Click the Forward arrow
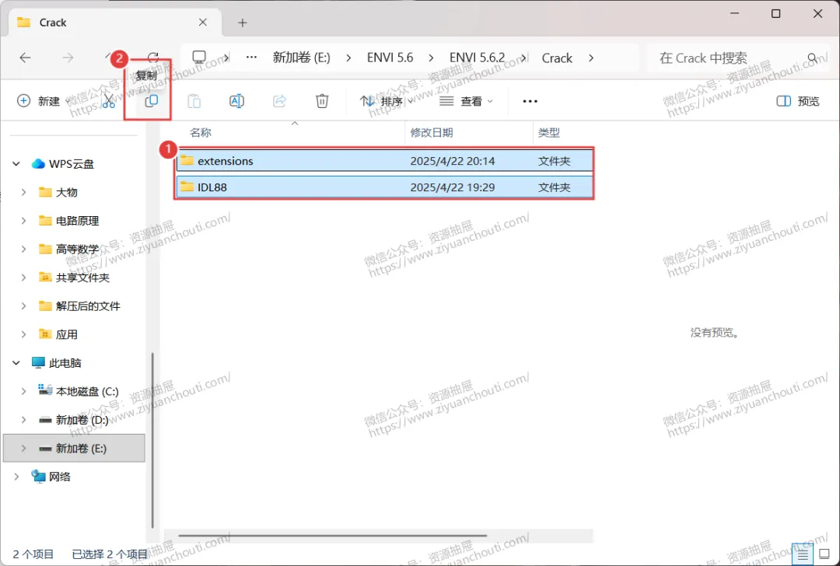This screenshot has height=566, width=840. 68,58
